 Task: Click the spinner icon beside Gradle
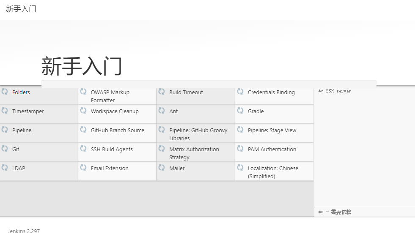point(240,110)
